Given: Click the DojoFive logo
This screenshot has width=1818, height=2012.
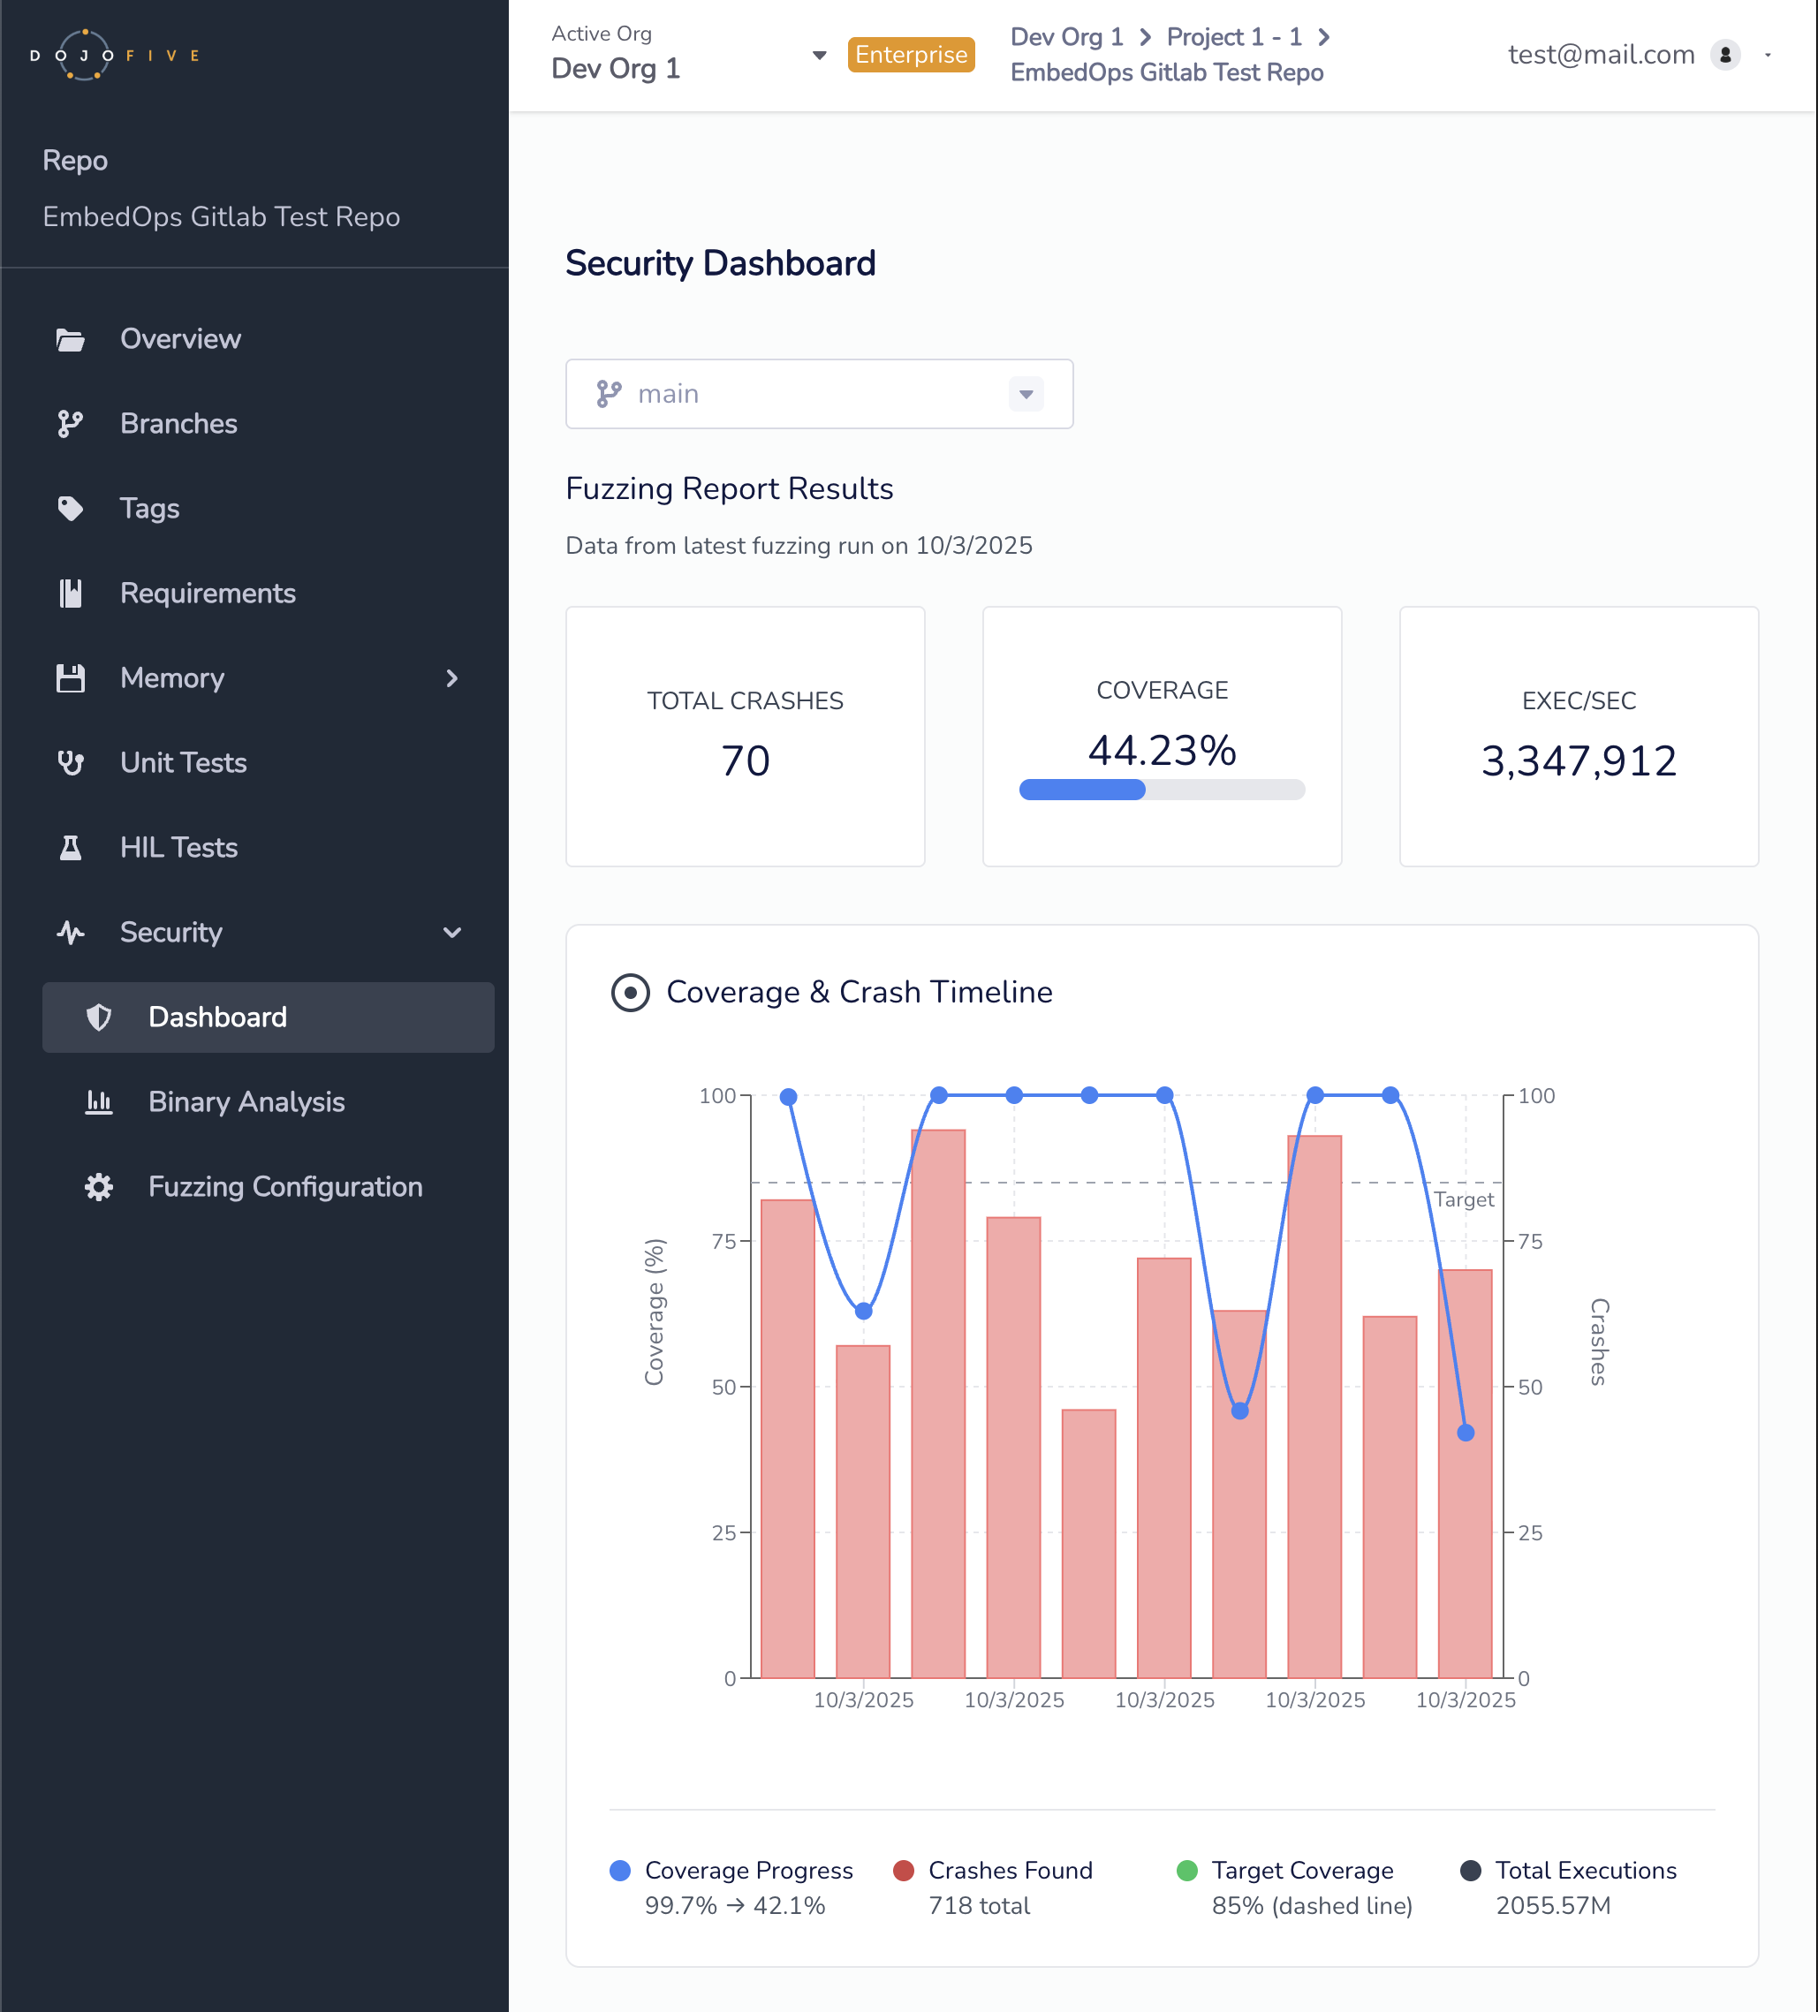Looking at the screenshot, I should pyautogui.click(x=115, y=55).
